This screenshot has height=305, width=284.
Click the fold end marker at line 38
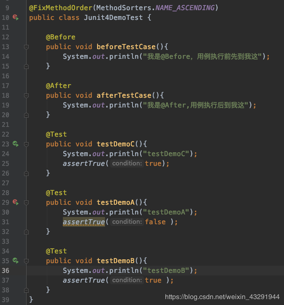click(27, 290)
